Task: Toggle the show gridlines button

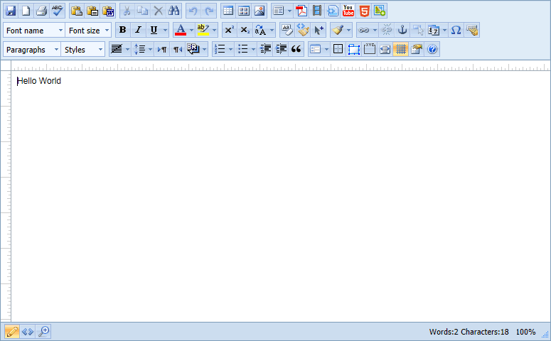Action: coord(400,49)
